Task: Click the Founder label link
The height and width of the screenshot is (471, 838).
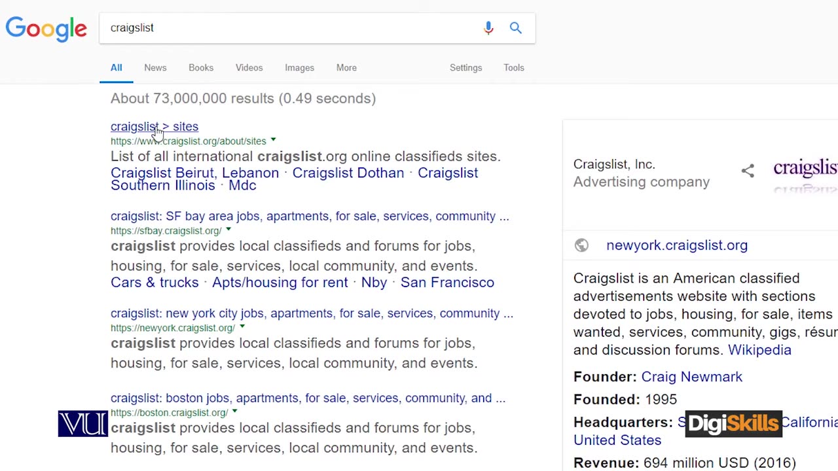Action: (x=605, y=376)
